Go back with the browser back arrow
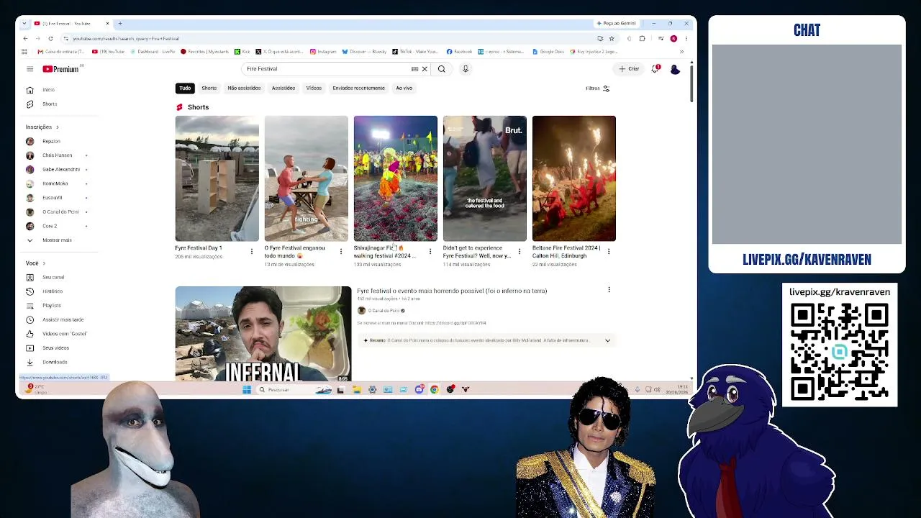This screenshot has width=921, height=518. click(x=25, y=39)
